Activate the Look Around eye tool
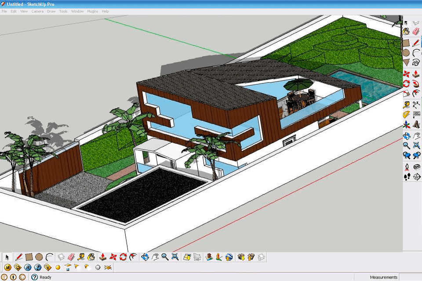Screen dimensions: 422x281 pos(416,167)
